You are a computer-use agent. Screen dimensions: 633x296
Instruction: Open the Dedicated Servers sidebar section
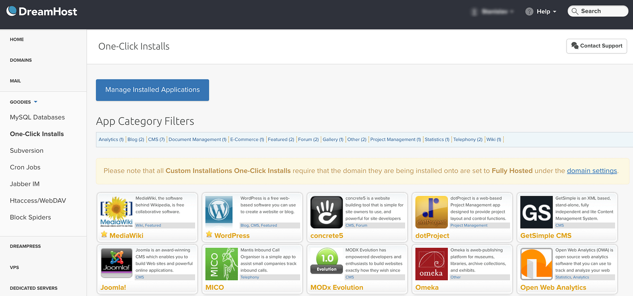tap(34, 288)
